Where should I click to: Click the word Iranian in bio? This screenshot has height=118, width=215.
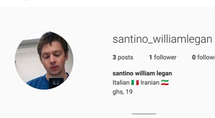(150, 83)
